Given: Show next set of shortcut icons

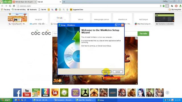Looking at the screenshot, I should pos(167,93).
